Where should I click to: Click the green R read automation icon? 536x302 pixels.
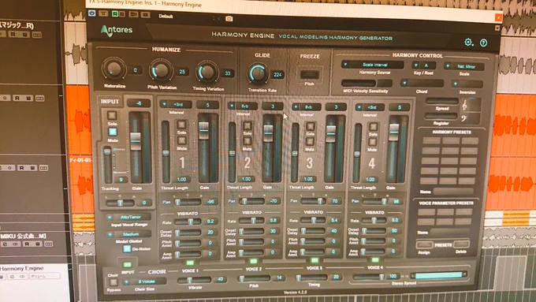(115, 13)
